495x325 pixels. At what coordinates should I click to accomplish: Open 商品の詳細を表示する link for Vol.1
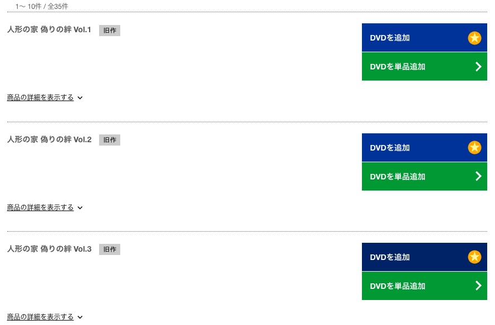tap(41, 98)
